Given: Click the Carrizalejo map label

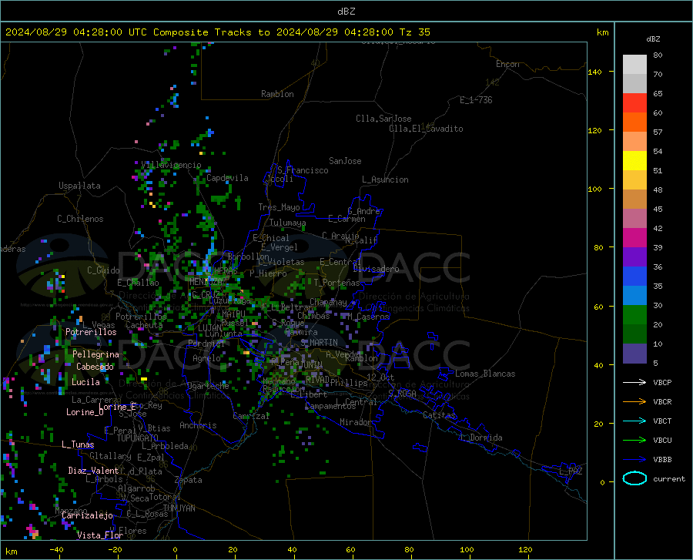Looking at the screenshot, I should coord(87,515).
